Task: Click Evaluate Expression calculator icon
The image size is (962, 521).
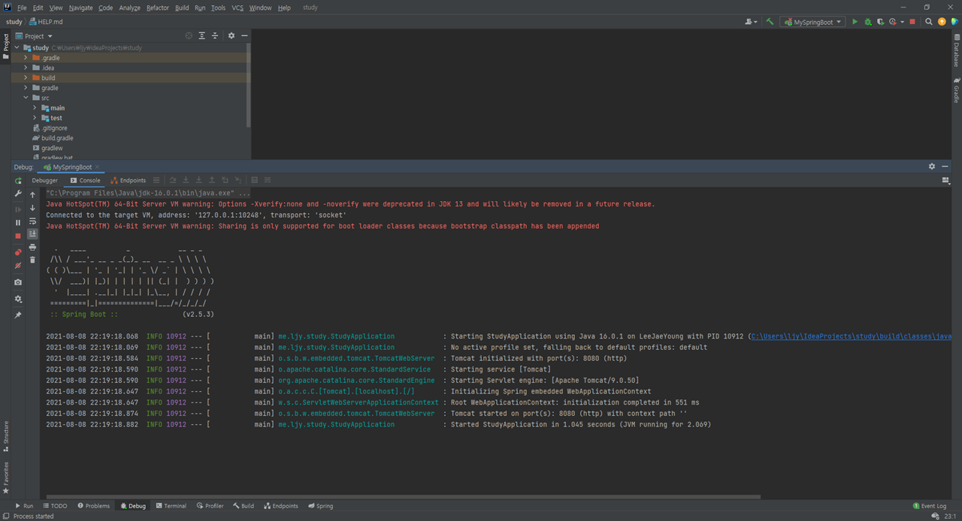Action: [x=254, y=180]
